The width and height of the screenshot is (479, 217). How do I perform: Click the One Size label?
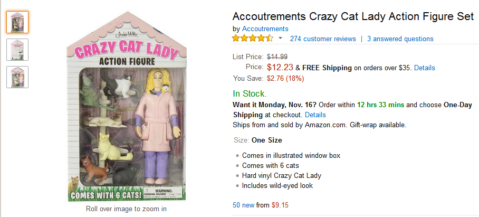click(x=267, y=140)
